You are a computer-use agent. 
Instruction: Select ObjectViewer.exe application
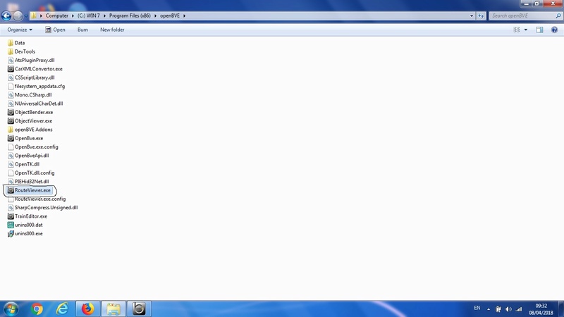click(30, 120)
